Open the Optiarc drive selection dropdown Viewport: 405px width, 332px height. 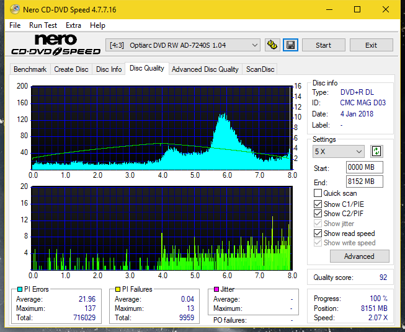(x=182, y=45)
